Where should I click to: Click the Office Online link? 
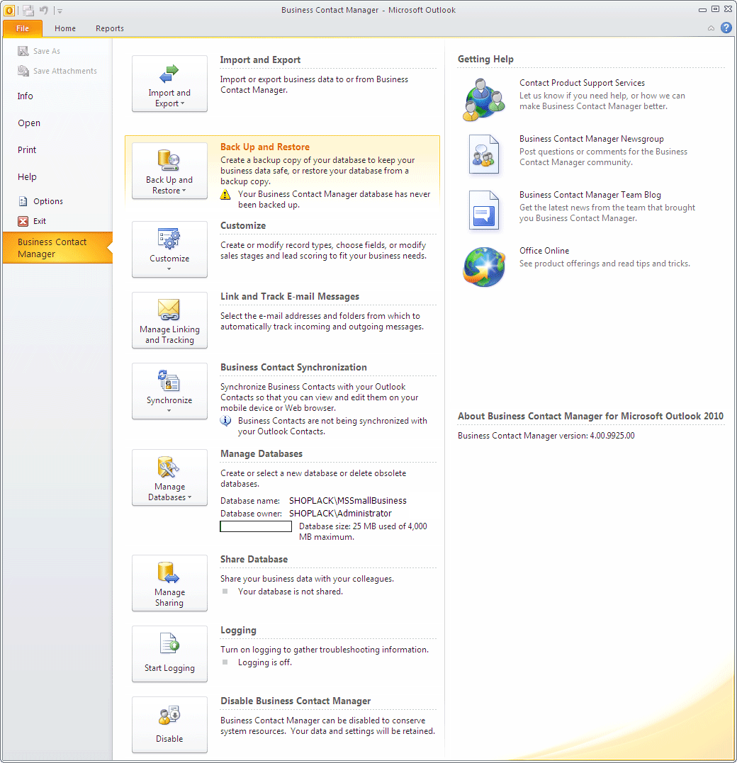click(x=544, y=251)
